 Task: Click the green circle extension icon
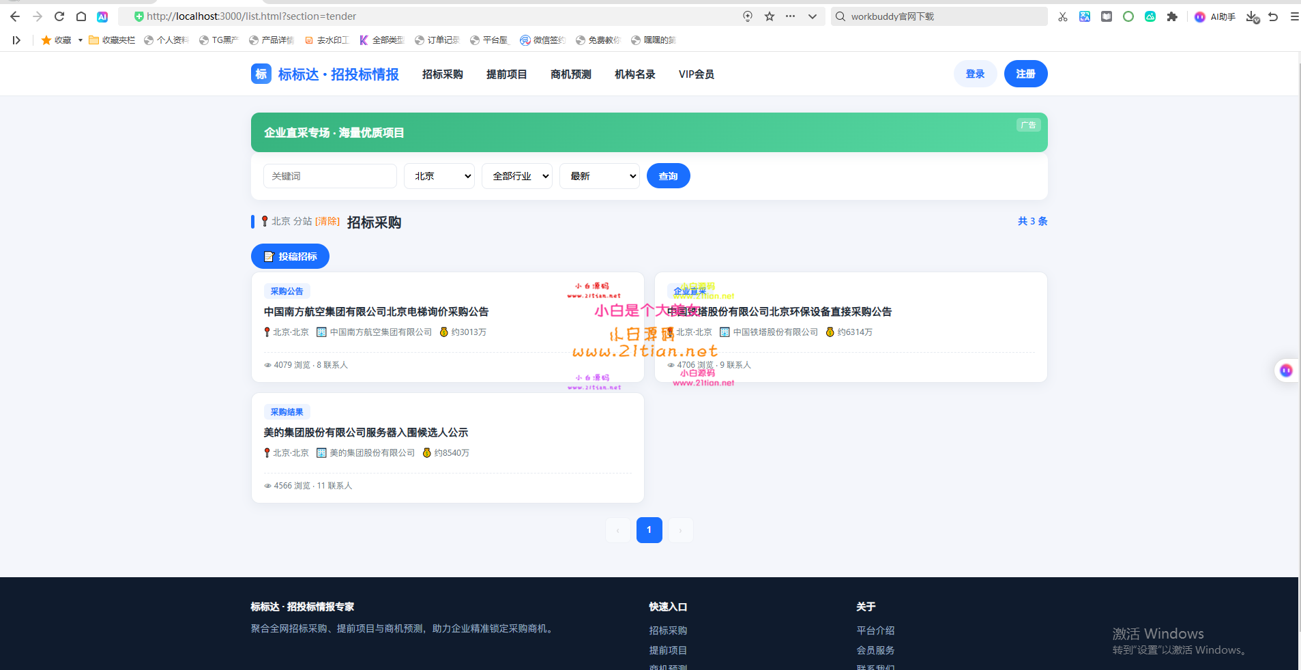(1128, 16)
